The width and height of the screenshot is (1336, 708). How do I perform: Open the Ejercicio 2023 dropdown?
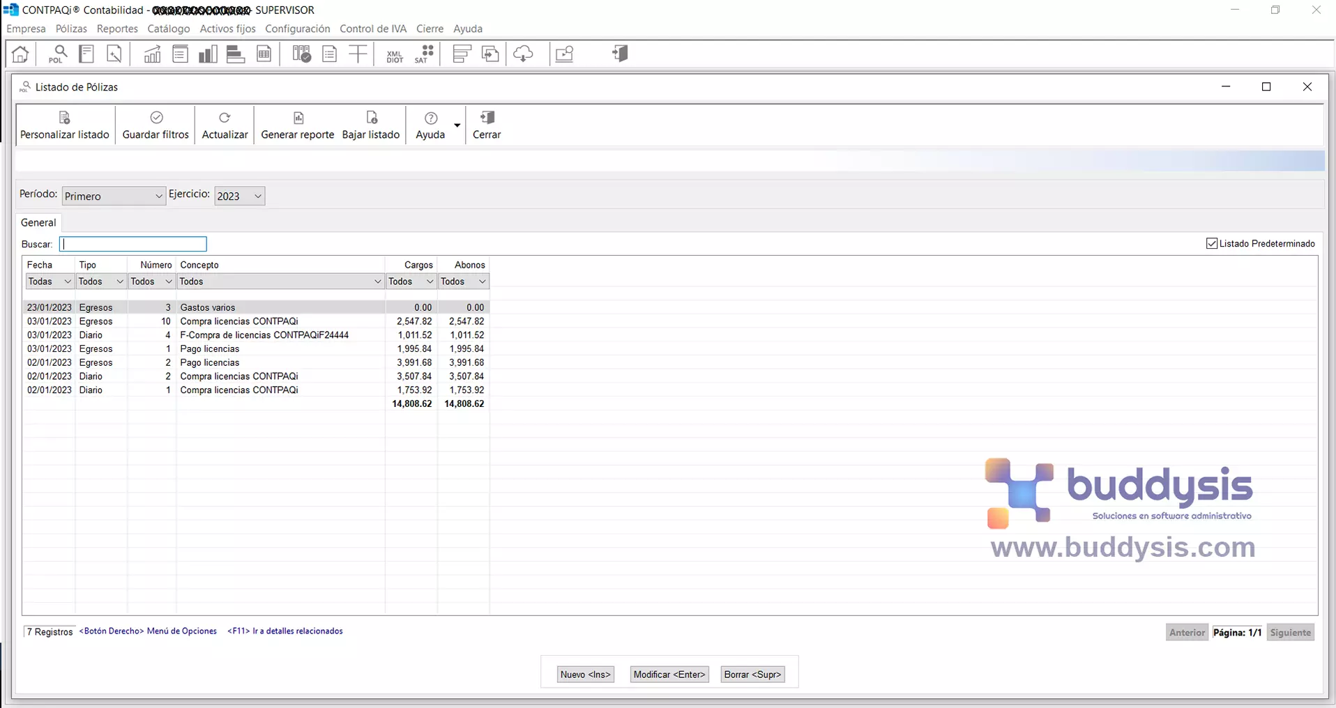(x=239, y=196)
